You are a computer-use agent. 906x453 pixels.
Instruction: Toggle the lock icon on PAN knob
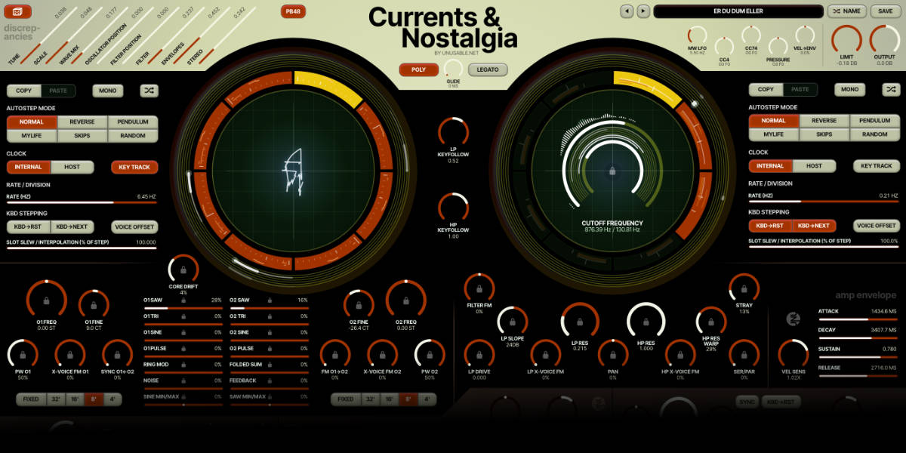612,356
